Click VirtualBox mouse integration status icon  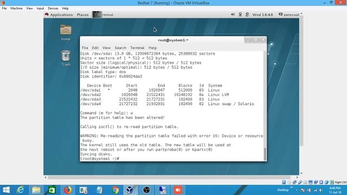326,182
